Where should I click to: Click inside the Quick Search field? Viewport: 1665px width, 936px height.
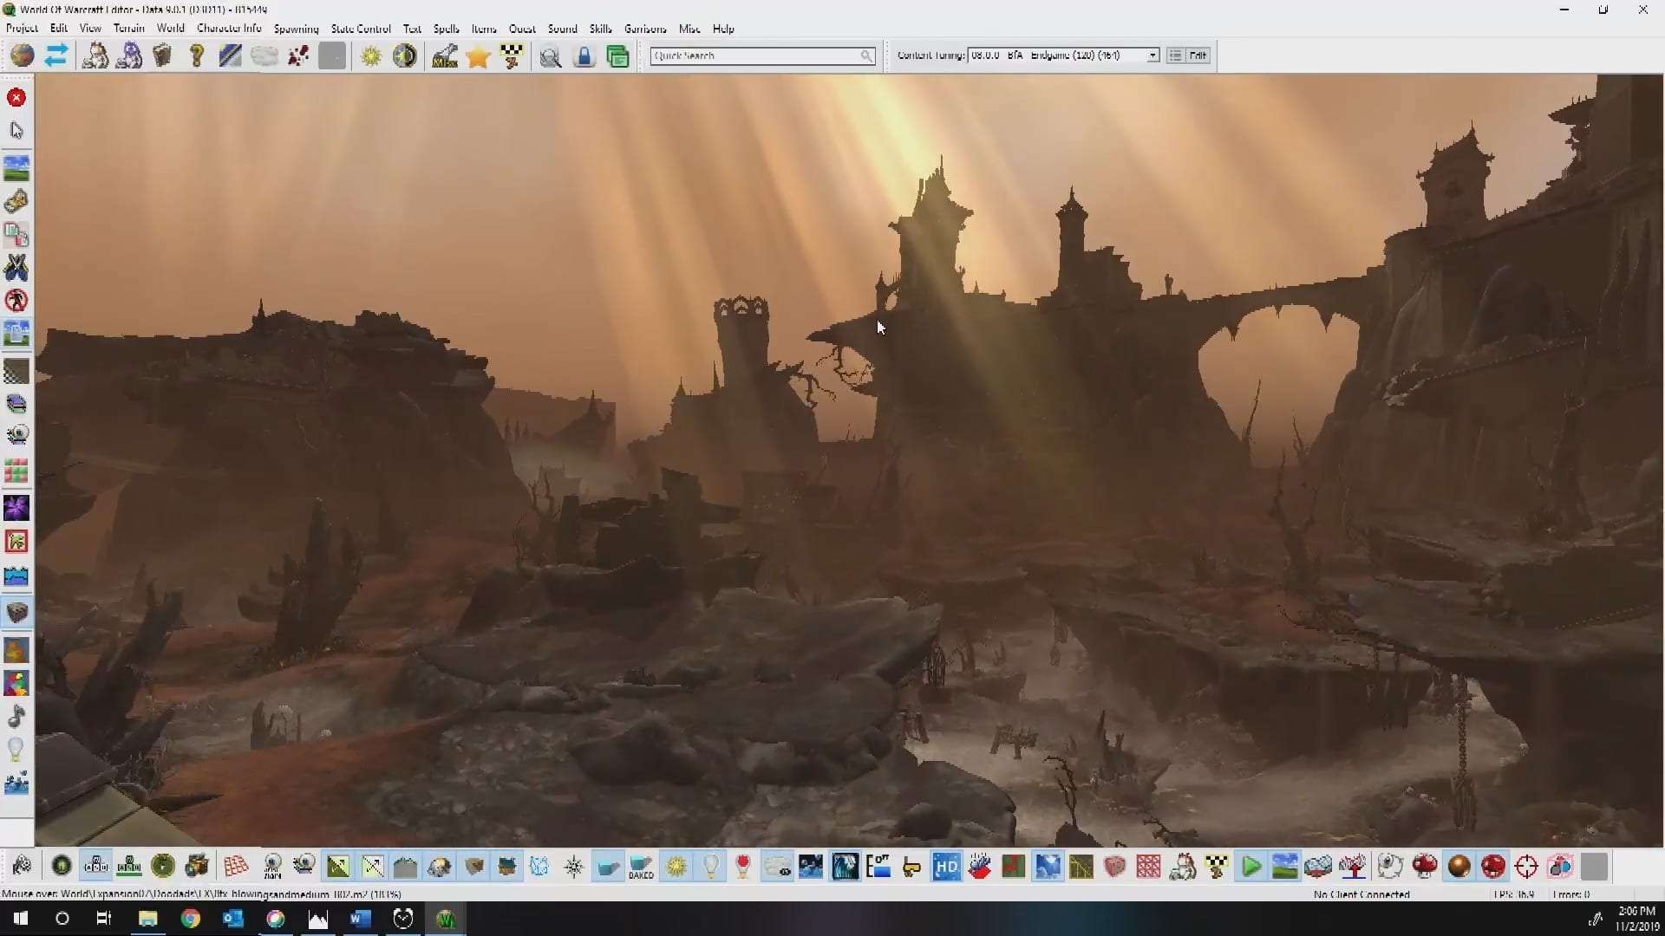754,55
